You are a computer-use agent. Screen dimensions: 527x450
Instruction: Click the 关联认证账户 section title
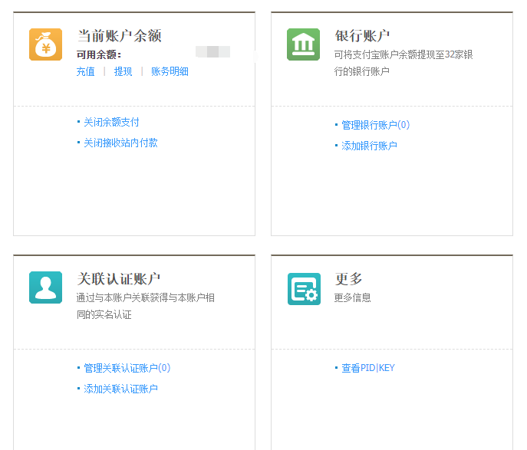tap(119, 278)
